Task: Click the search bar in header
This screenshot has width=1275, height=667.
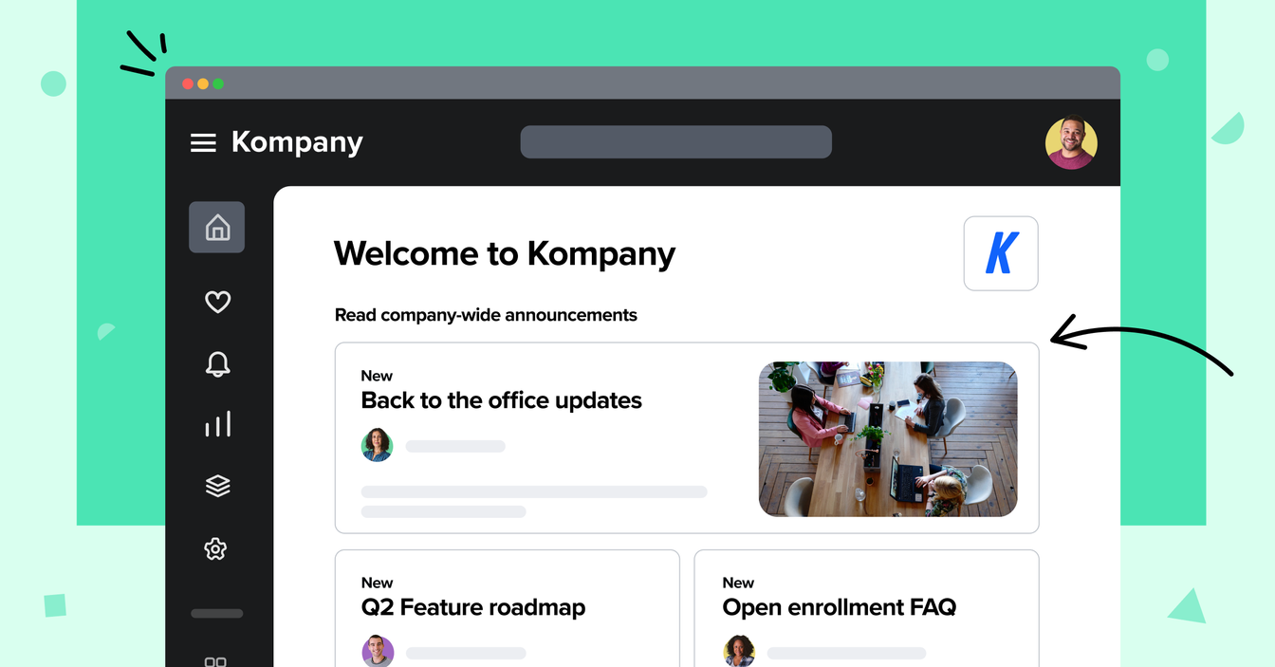Action: click(676, 142)
